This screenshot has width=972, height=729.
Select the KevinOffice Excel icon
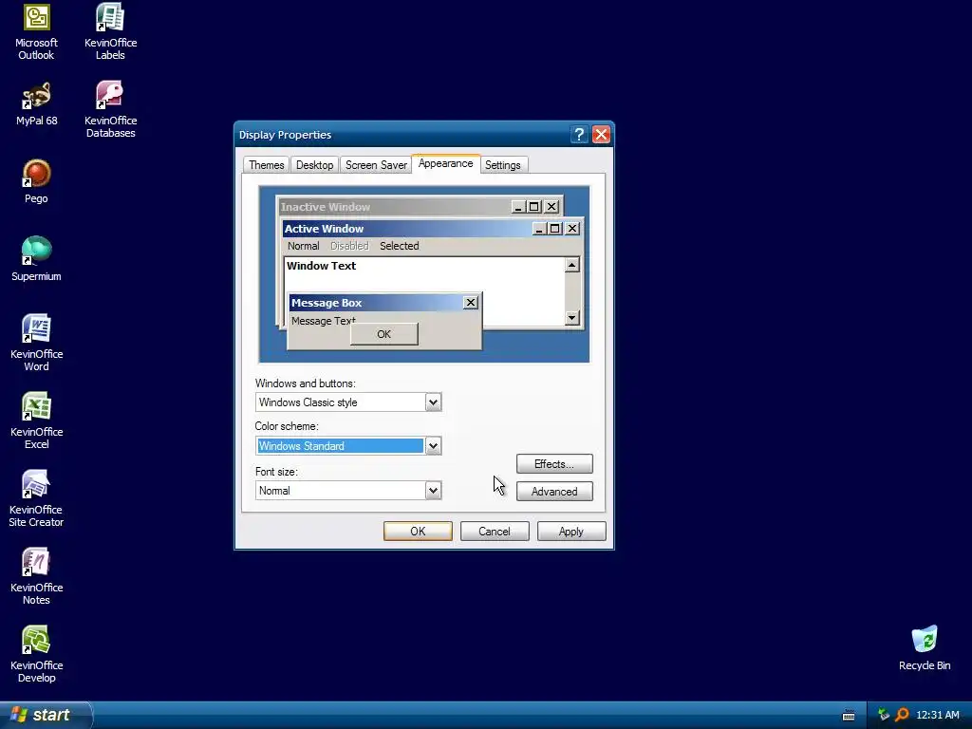click(x=37, y=421)
